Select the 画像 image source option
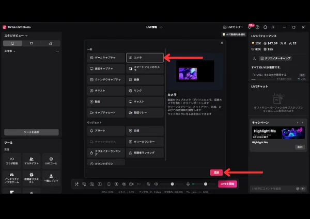Screen dimensions: 310x219 [145, 80]
